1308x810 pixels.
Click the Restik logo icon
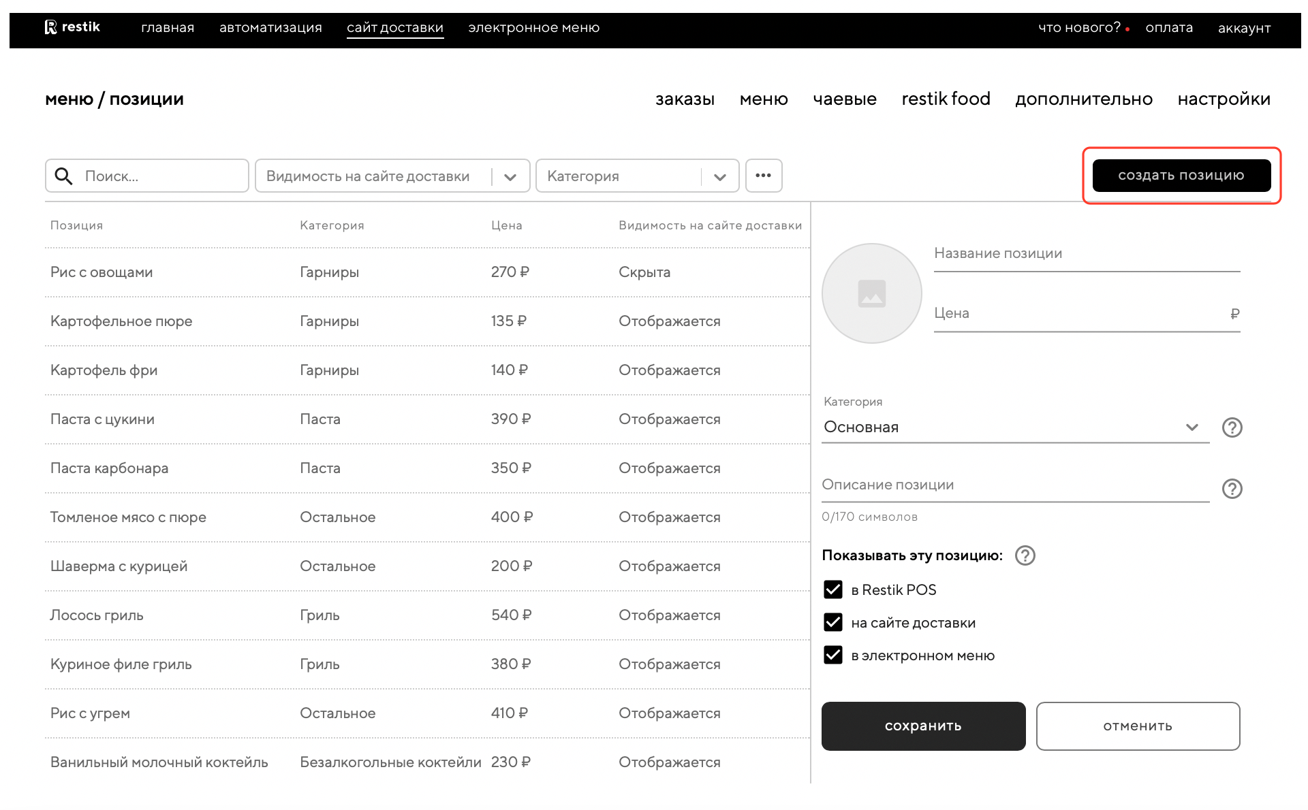coord(50,27)
